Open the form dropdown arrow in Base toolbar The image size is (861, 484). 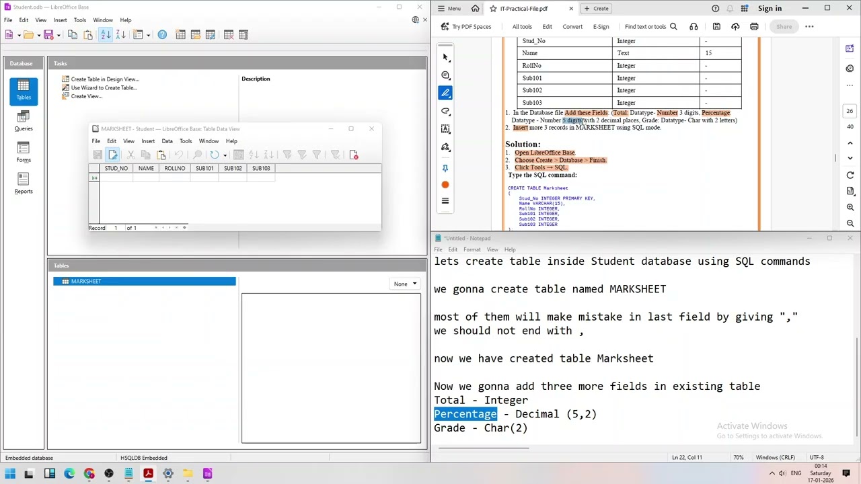(x=149, y=35)
